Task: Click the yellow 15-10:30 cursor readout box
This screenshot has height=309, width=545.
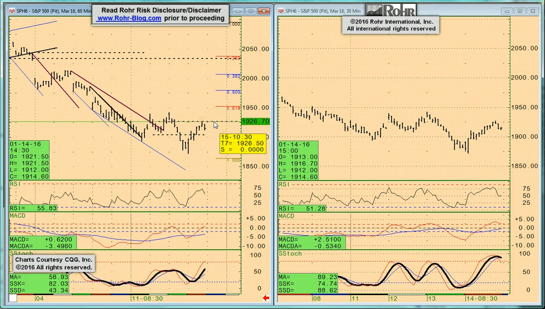Action: tap(242, 143)
